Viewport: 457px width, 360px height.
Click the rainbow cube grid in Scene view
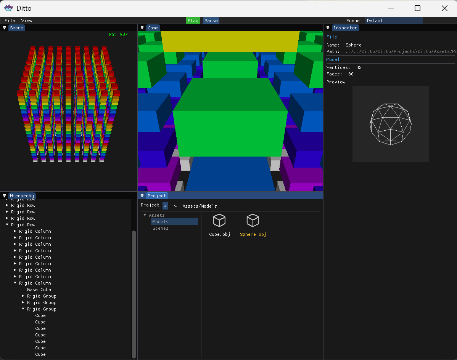coord(69,103)
